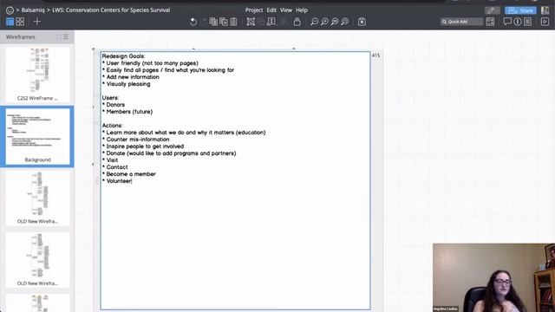The image size is (555, 312).
Task: Select the first OLD New Wirefra... thumbnail
Action: 37,198
